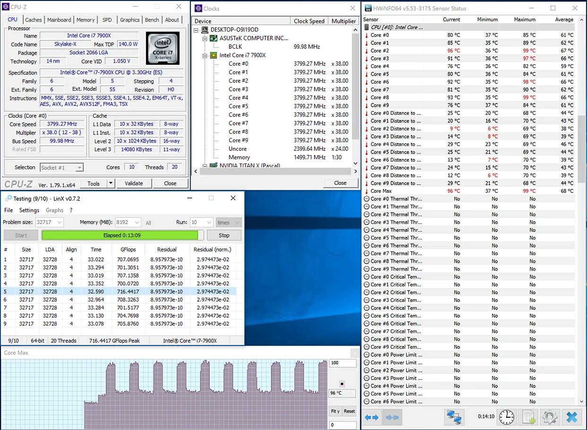Click Close button in Clocks window
This screenshot has height=430, width=587.
[x=340, y=183]
